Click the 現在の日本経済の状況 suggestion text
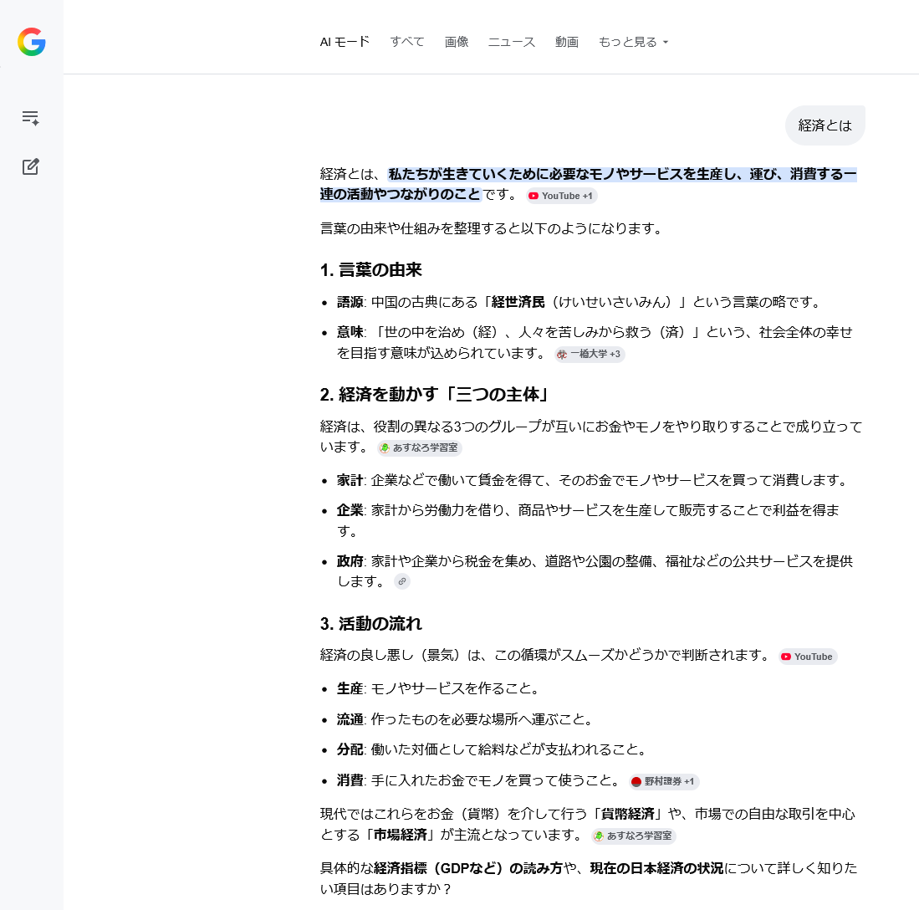This screenshot has height=910, width=919. tap(656, 867)
